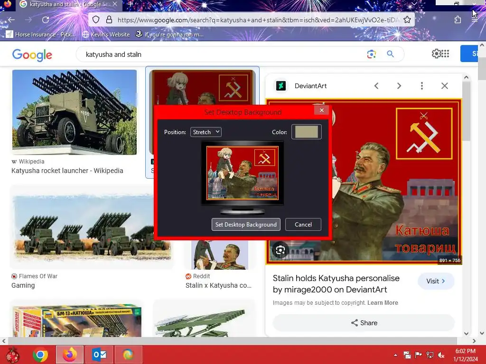486x364 pixels.
Task: Open Reddit Stalin x Katyusha thumbnail
Action: 220,255
